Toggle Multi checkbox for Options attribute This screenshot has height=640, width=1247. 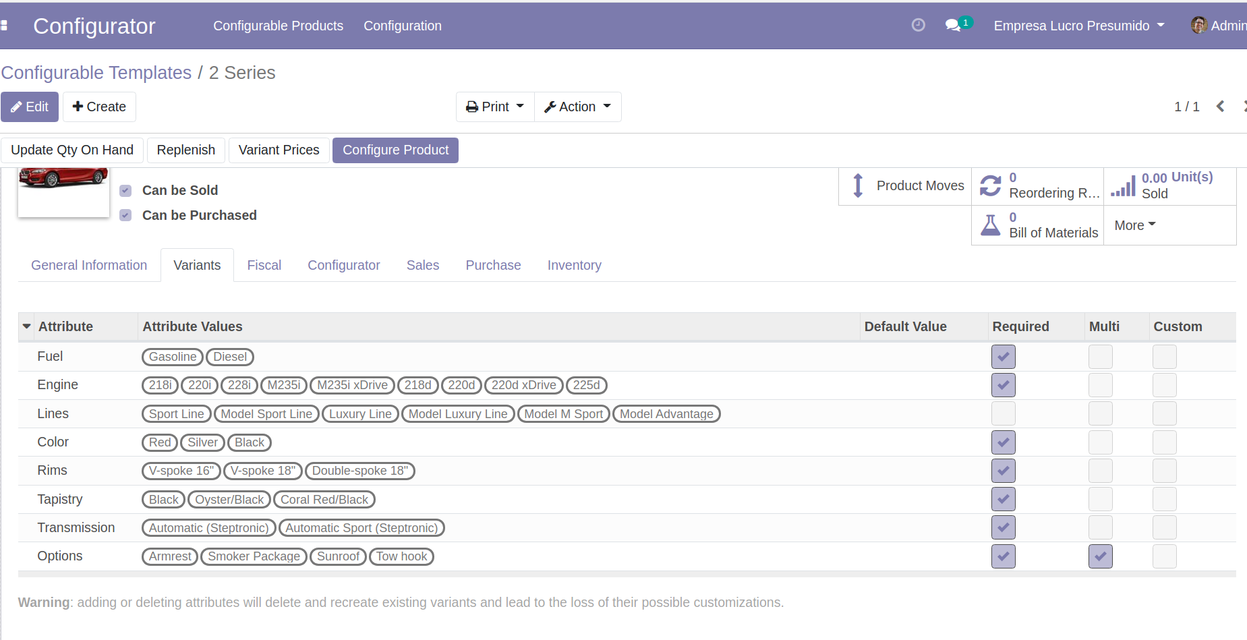pyautogui.click(x=1100, y=556)
